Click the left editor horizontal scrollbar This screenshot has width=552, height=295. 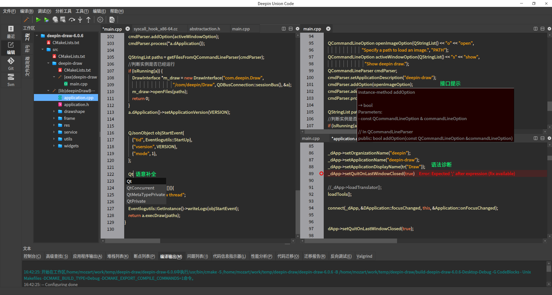[132, 241]
